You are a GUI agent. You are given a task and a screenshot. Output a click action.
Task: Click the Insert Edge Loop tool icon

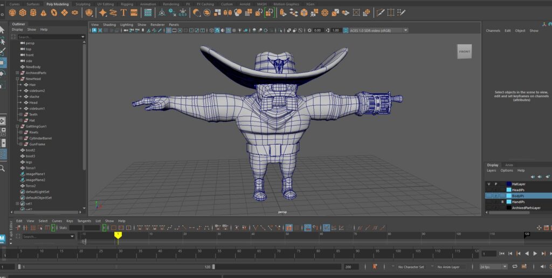391,12
